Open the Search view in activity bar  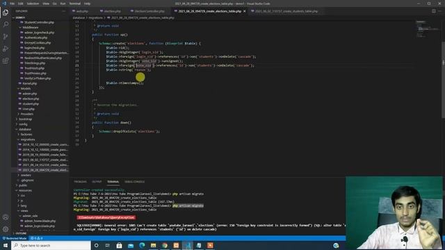(x=6, y=24)
